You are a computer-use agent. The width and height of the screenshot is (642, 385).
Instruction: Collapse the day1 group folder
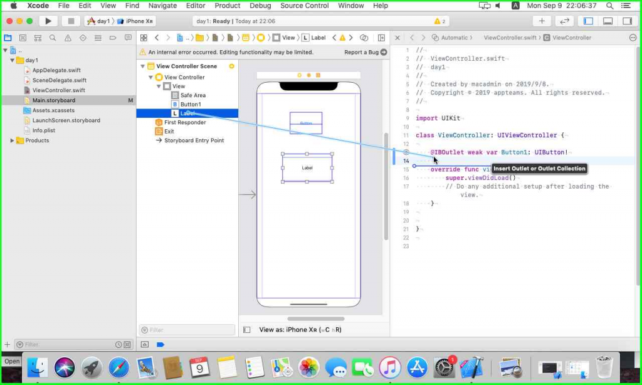(12, 60)
